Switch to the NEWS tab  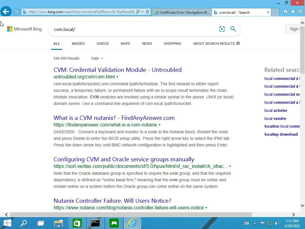tap(147, 44)
